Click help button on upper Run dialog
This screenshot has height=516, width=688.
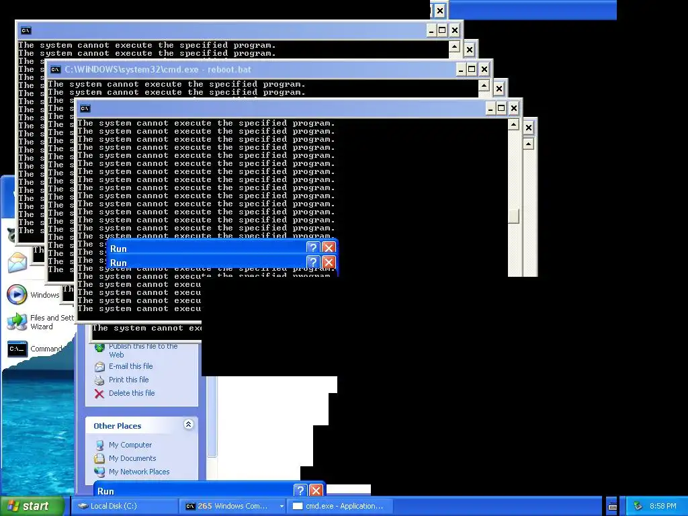313,248
